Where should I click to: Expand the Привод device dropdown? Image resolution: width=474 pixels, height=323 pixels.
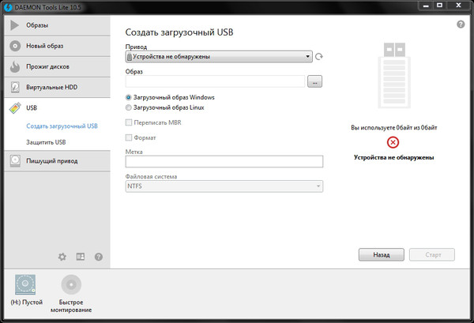309,57
